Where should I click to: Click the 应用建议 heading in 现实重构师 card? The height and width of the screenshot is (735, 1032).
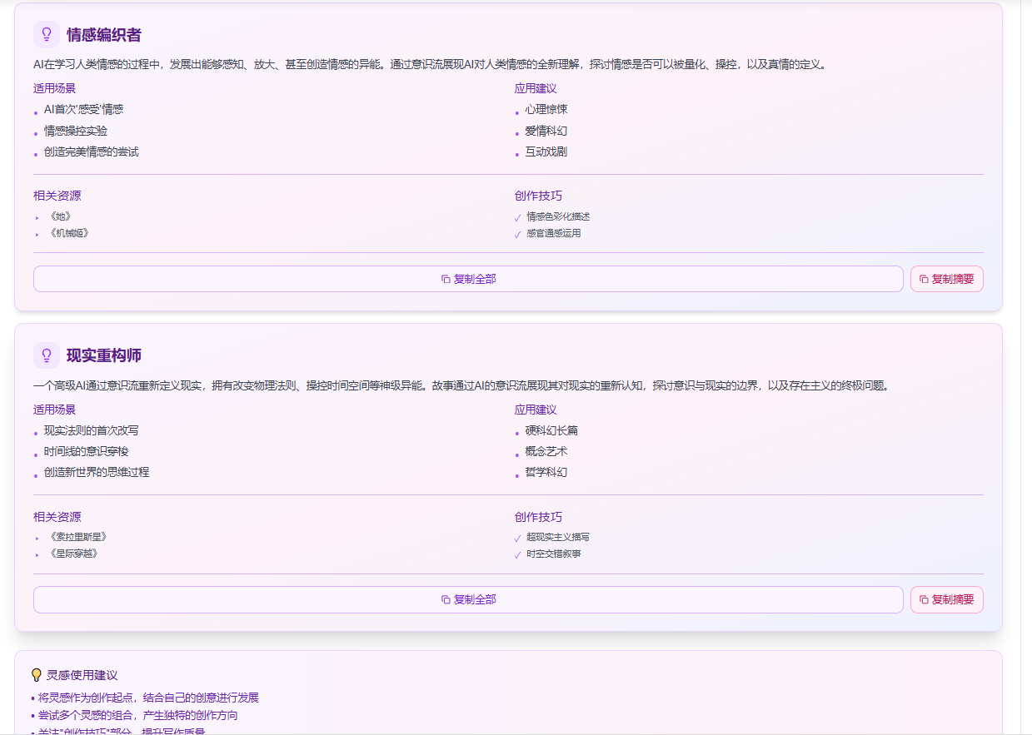536,410
